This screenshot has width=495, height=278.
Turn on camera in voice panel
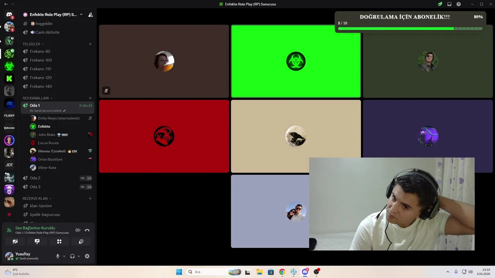[x=15, y=241]
